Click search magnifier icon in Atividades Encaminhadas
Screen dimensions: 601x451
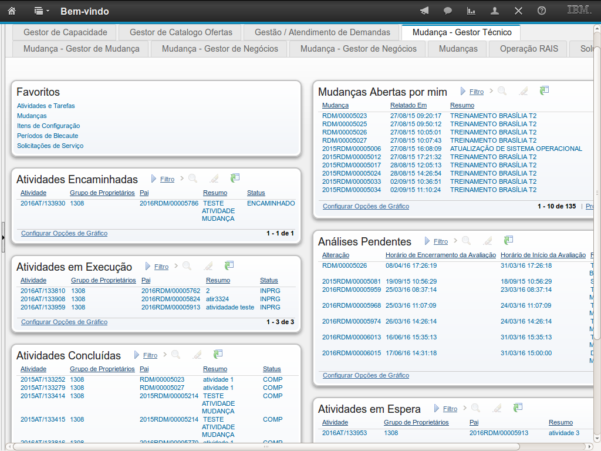[193, 179]
